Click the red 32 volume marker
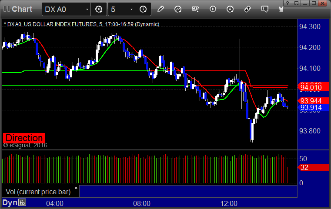331x209 pixels. (x=313, y=167)
